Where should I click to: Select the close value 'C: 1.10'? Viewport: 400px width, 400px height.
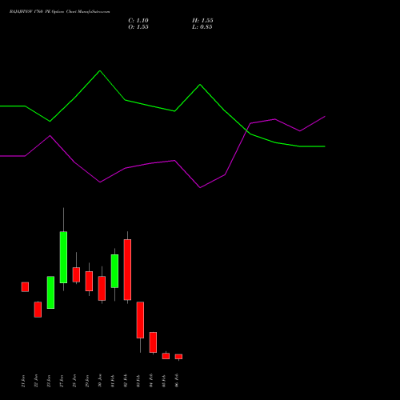tap(138, 21)
